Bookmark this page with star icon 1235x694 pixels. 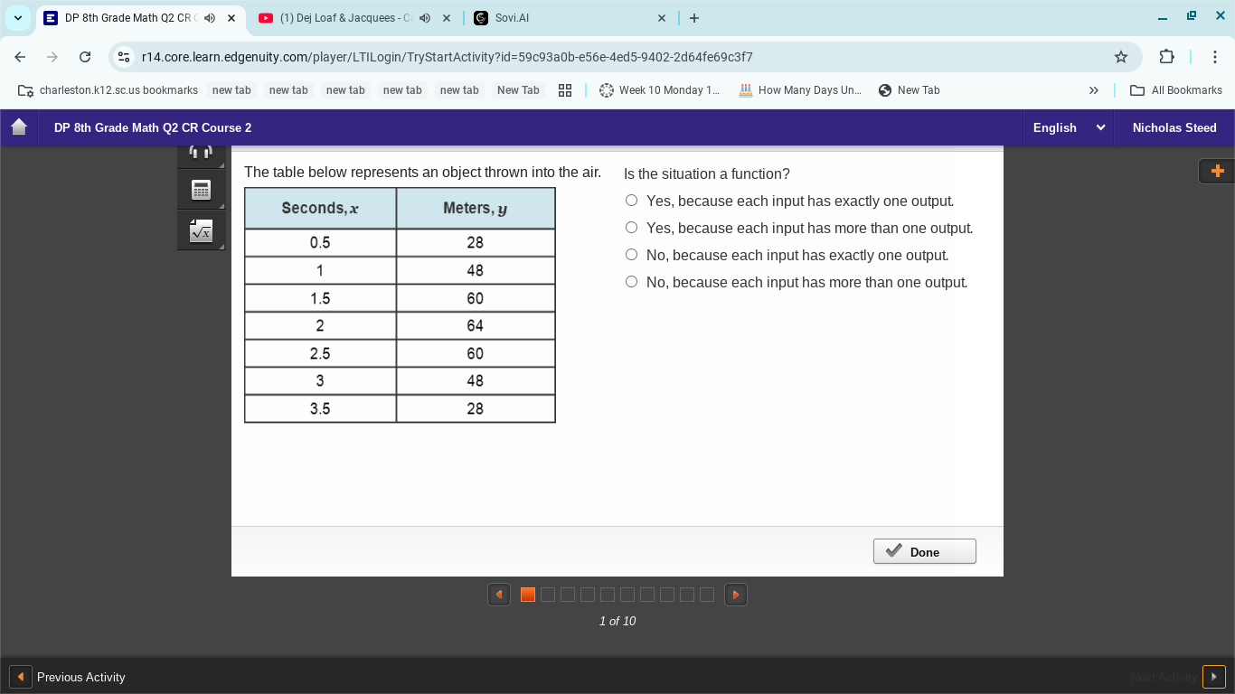click(x=1121, y=57)
